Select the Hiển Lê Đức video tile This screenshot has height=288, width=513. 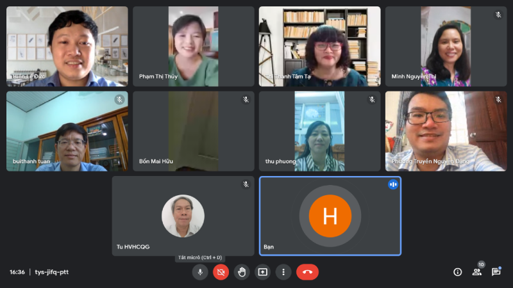67,46
